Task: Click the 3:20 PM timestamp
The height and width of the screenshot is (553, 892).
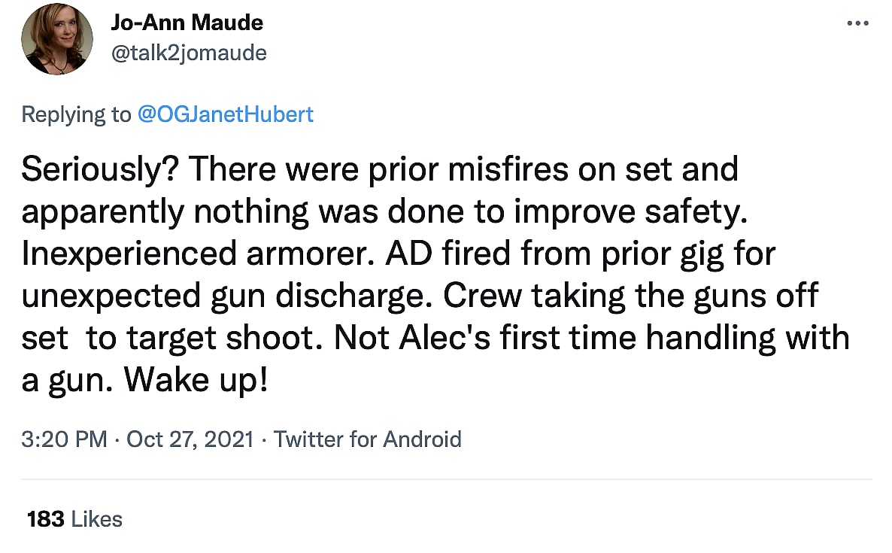Action: pyautogui.click(x=64, y=439)
